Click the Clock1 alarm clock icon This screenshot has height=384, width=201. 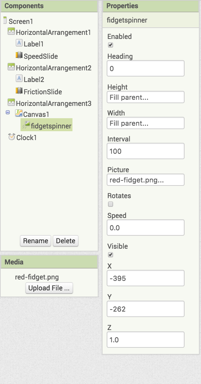click(x=12, y=137)
